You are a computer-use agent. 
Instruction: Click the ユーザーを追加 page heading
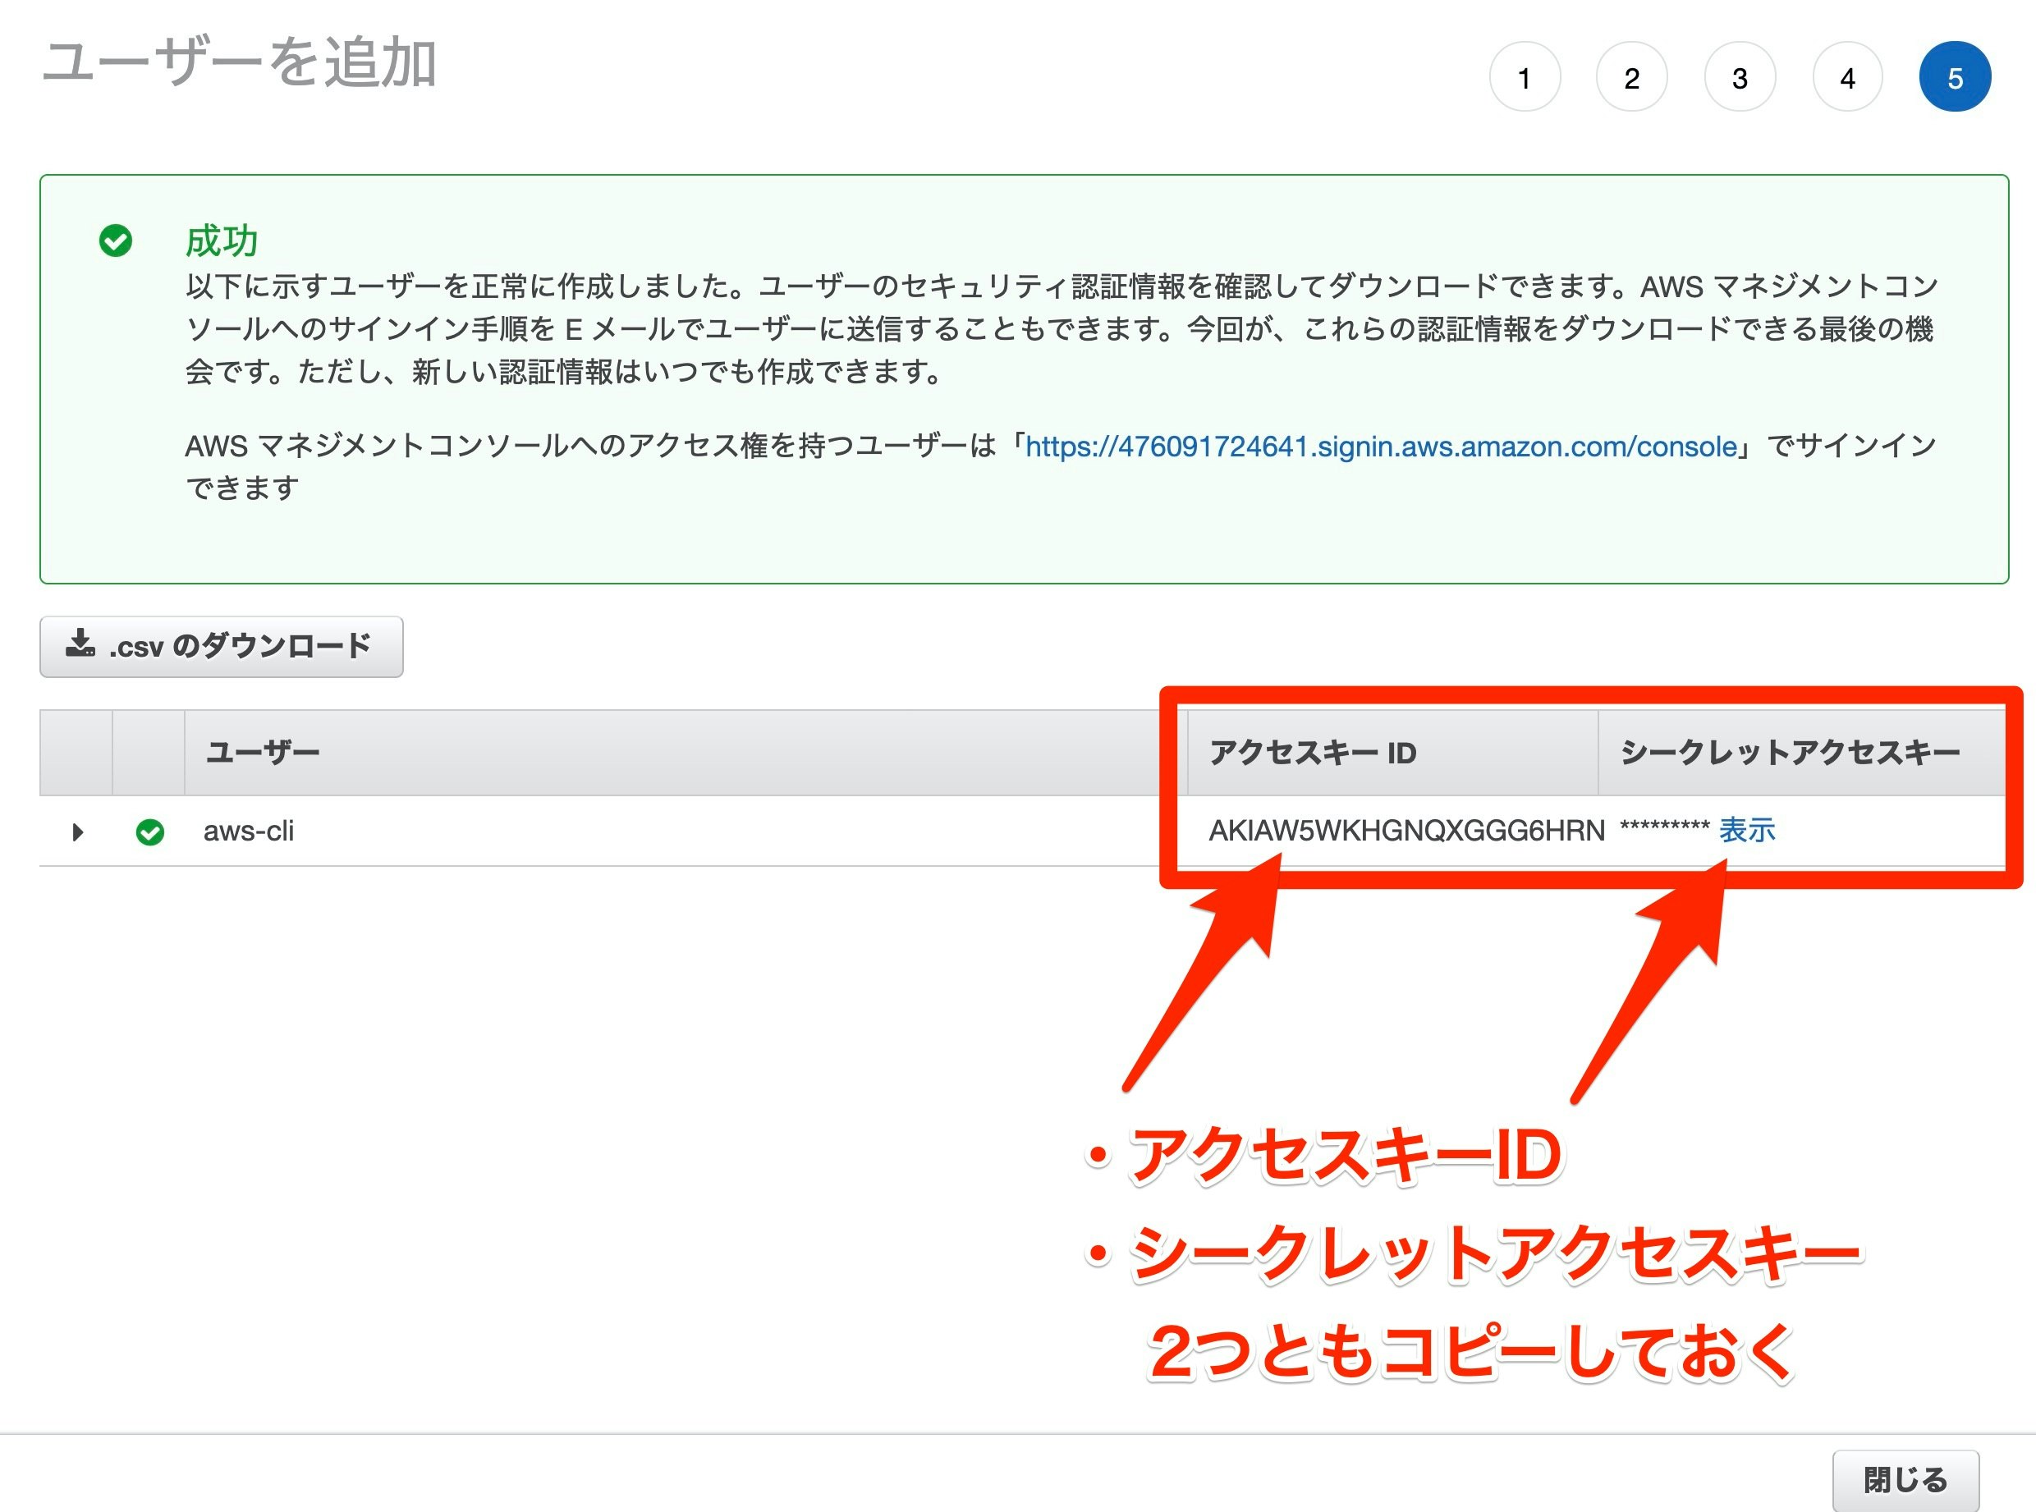pyautogui.click(x=240, y=63)
